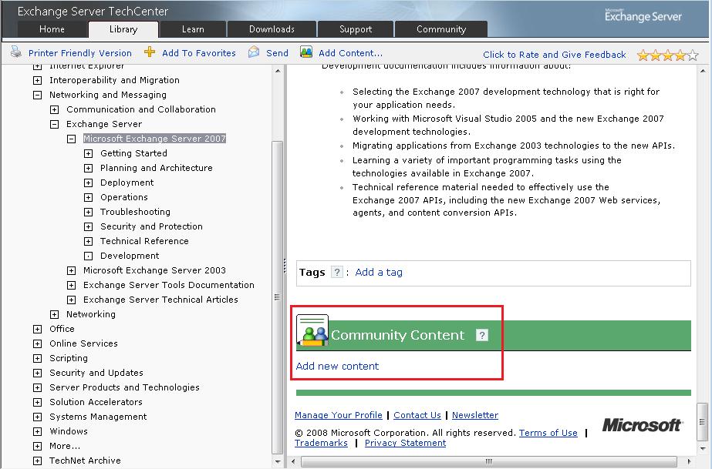The width and height of the screenshot is (712, 469).
Task: Click Add a tag link
Action: point(379,272)
